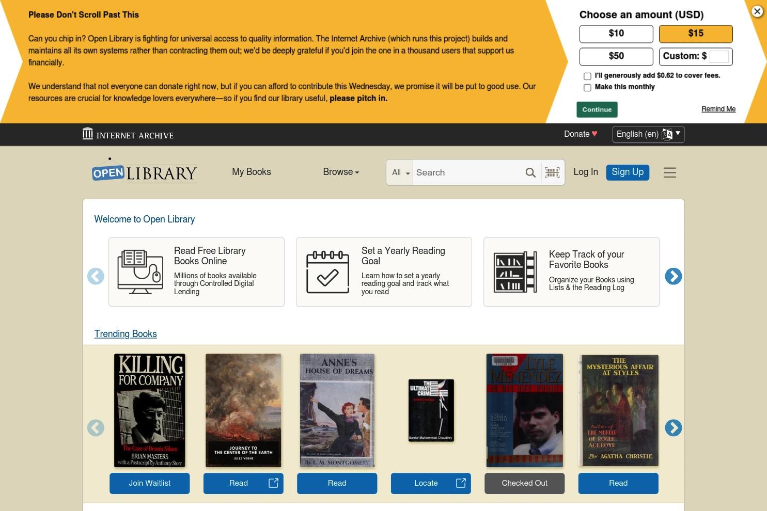Enter a custom donation amount
Image resolution: width=767 pixels, height=511 pixels.
[718, 56]
